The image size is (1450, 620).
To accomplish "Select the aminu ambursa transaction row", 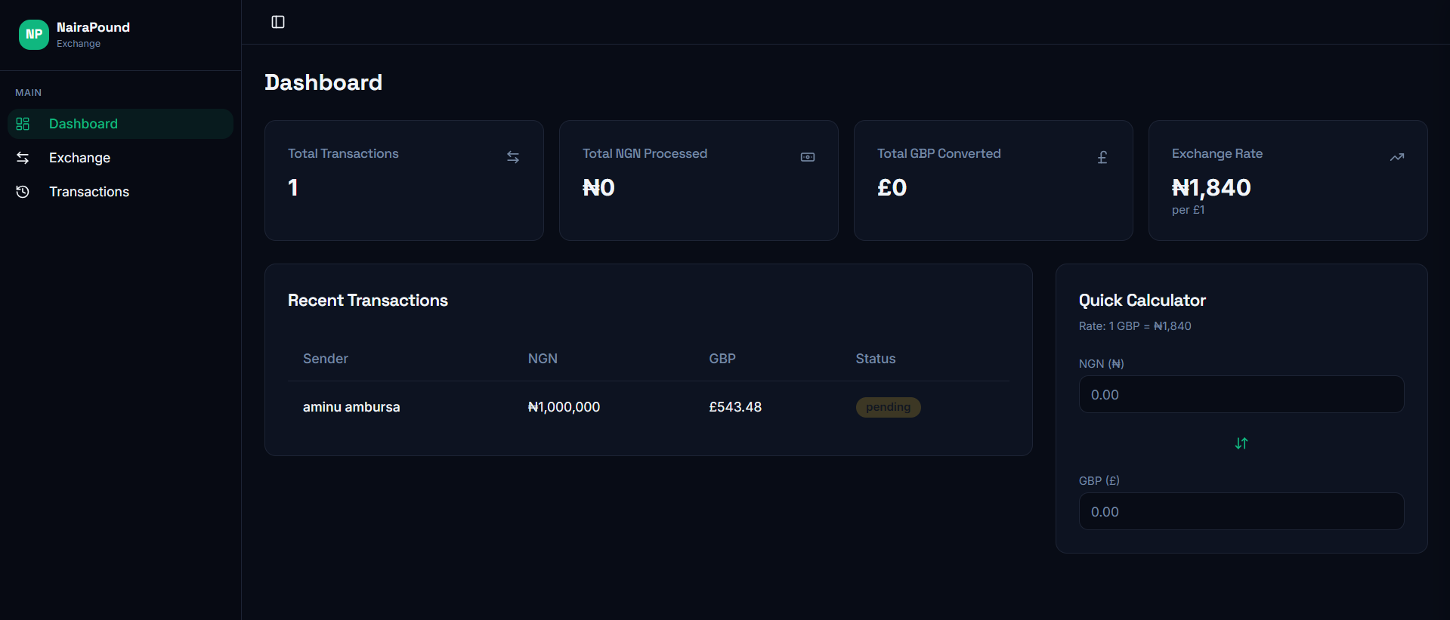I will 648,407.
